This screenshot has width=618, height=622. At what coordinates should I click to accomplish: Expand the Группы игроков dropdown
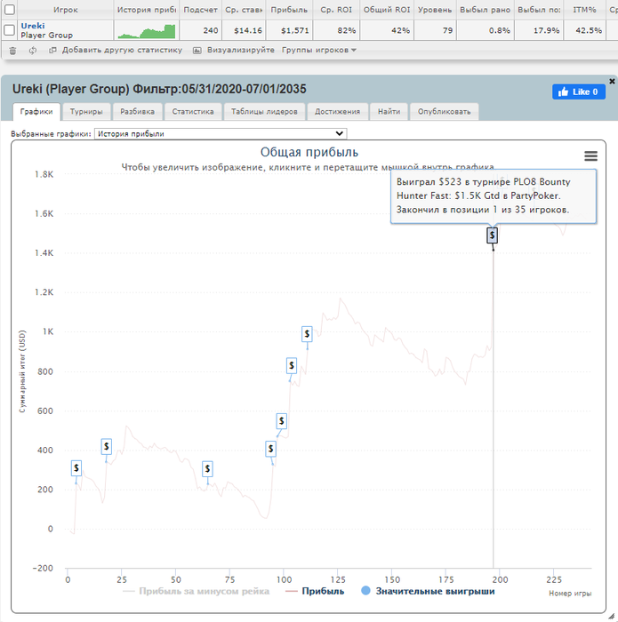pos(318,50)
